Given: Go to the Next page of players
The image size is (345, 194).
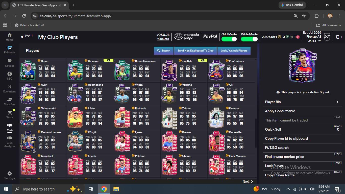Looking at the screenshot, I should pyautogui.click(x=248, y=181).
